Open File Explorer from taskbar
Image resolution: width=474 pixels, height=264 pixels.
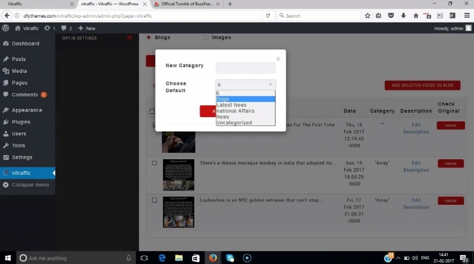[x=179, y=258]
